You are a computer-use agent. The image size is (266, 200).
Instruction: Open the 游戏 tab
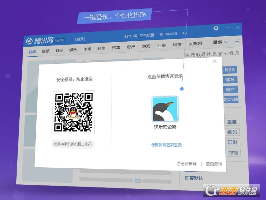point(146,46)
